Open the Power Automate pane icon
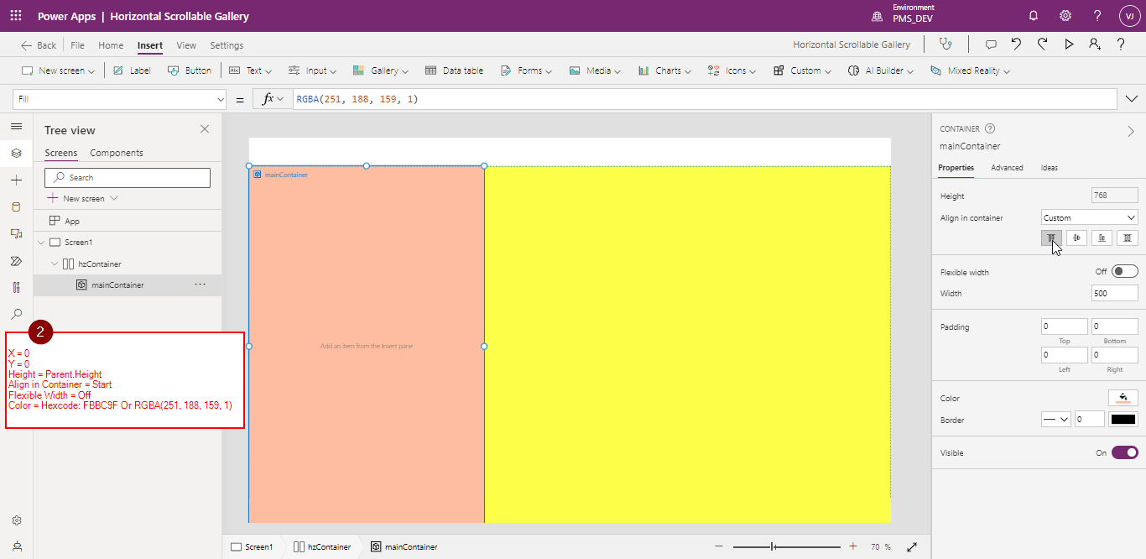This screenshot has height=559, width=1146. coord(16,260)
